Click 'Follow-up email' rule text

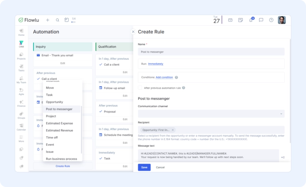[x=114, y=88]
